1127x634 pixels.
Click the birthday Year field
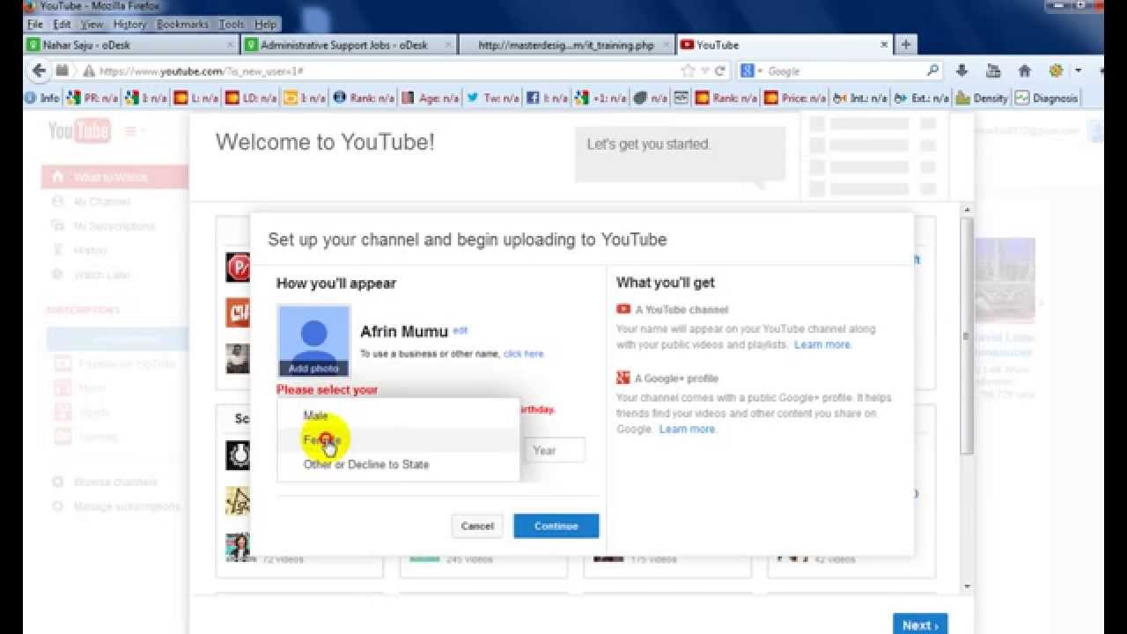click(555, 450)
